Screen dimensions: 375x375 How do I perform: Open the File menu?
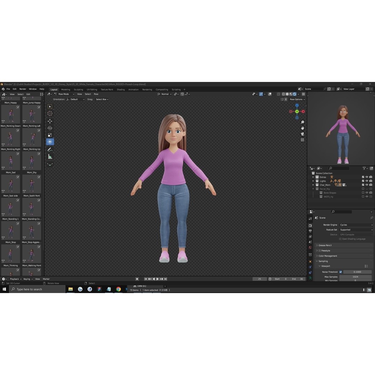pyautogui.click(x=8, y=89)
